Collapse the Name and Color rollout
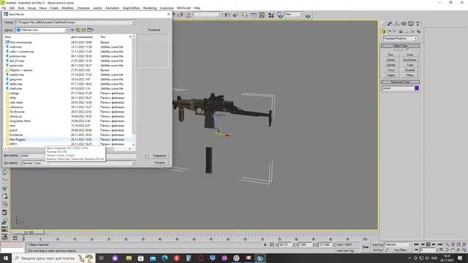The width and height of the screenshot is (468, 263). [x=400, y=82]
